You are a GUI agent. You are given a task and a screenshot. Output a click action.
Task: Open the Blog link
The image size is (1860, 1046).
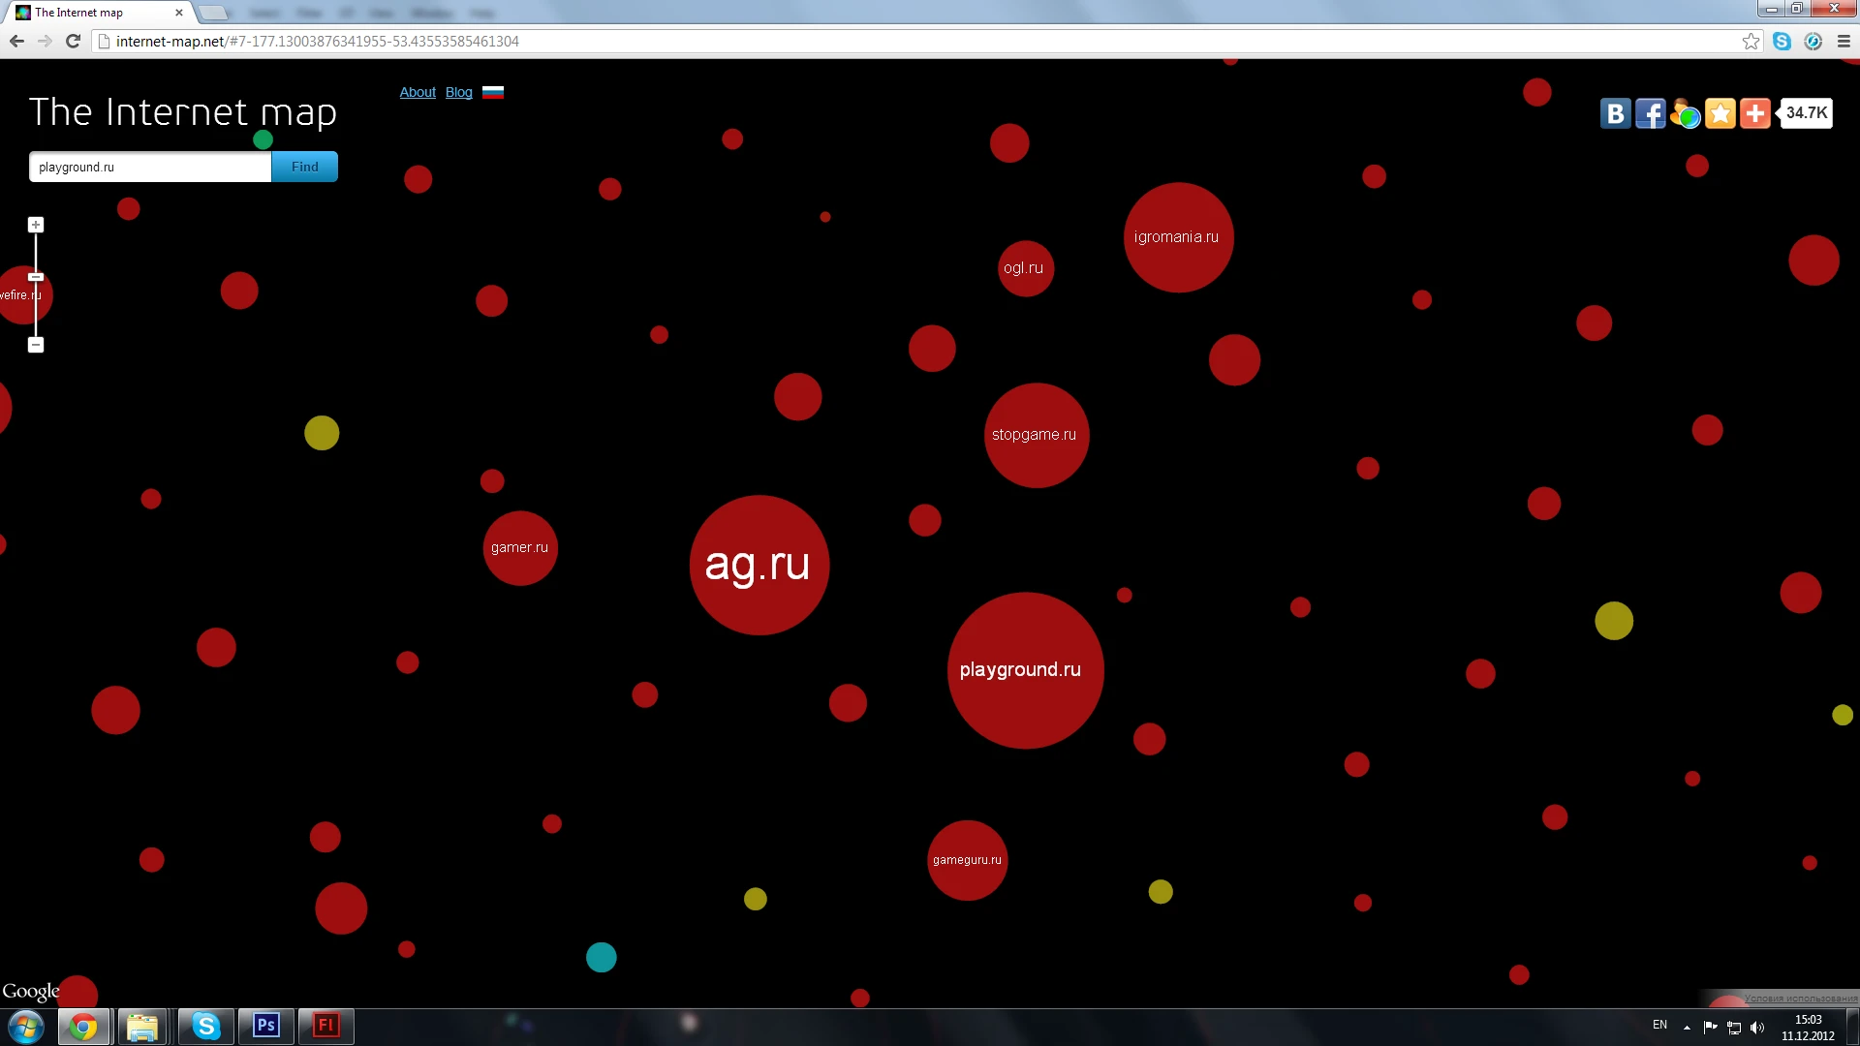458,93
